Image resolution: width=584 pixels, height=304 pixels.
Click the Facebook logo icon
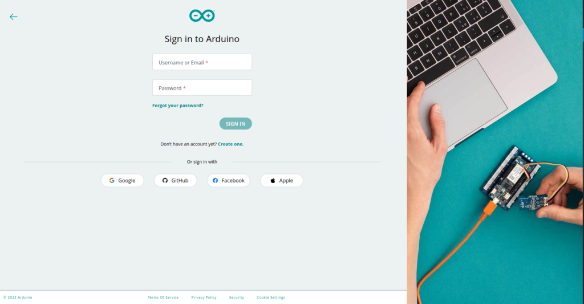click(215, 180)
